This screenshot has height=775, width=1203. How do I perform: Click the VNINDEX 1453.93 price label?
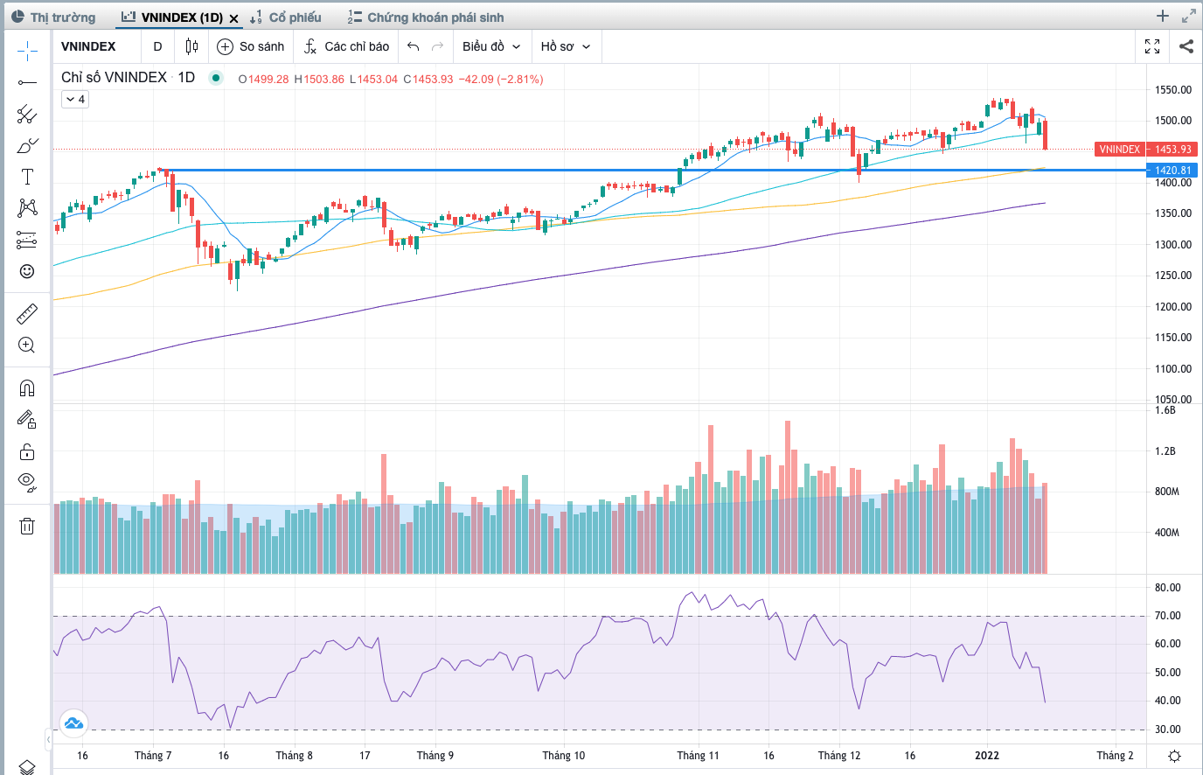coord(1145,150)
